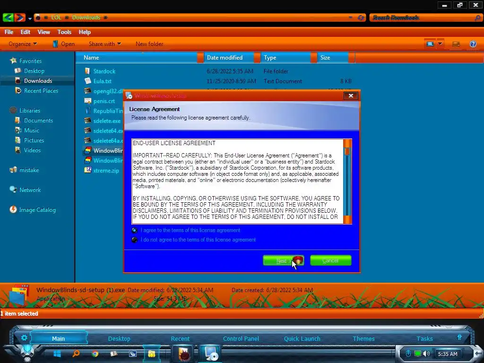Open Desktop under Favorites

(x=34, y=71)
